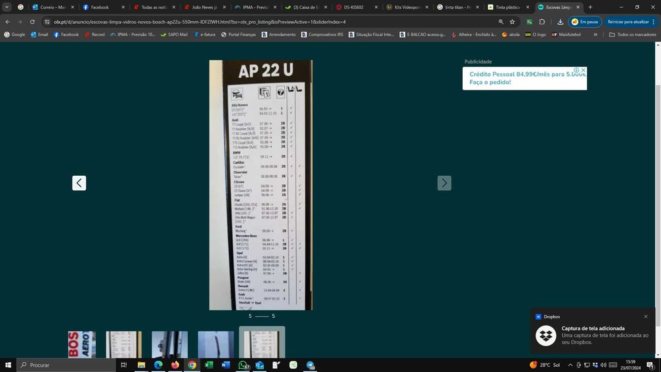
Task: Click 'Reiniciar para atualizar' button
Action: coord(631,22)
